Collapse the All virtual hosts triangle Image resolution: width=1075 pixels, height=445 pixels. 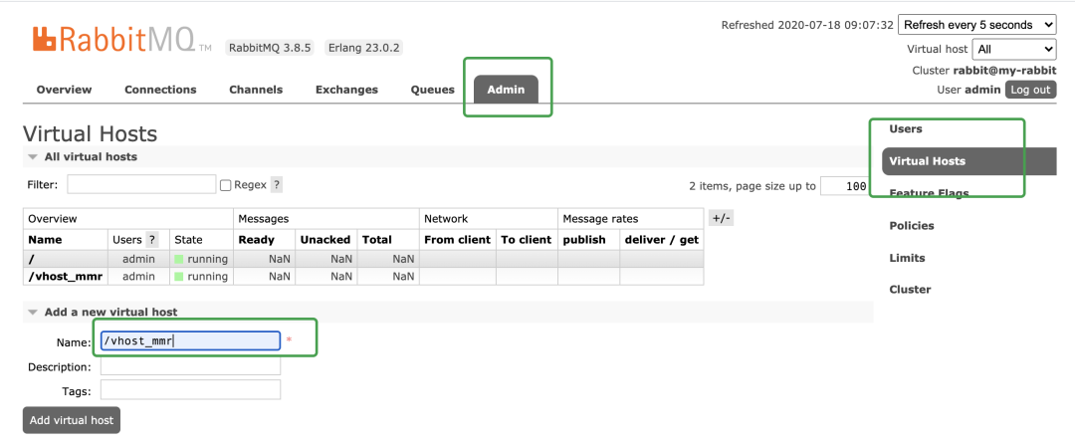32,157
